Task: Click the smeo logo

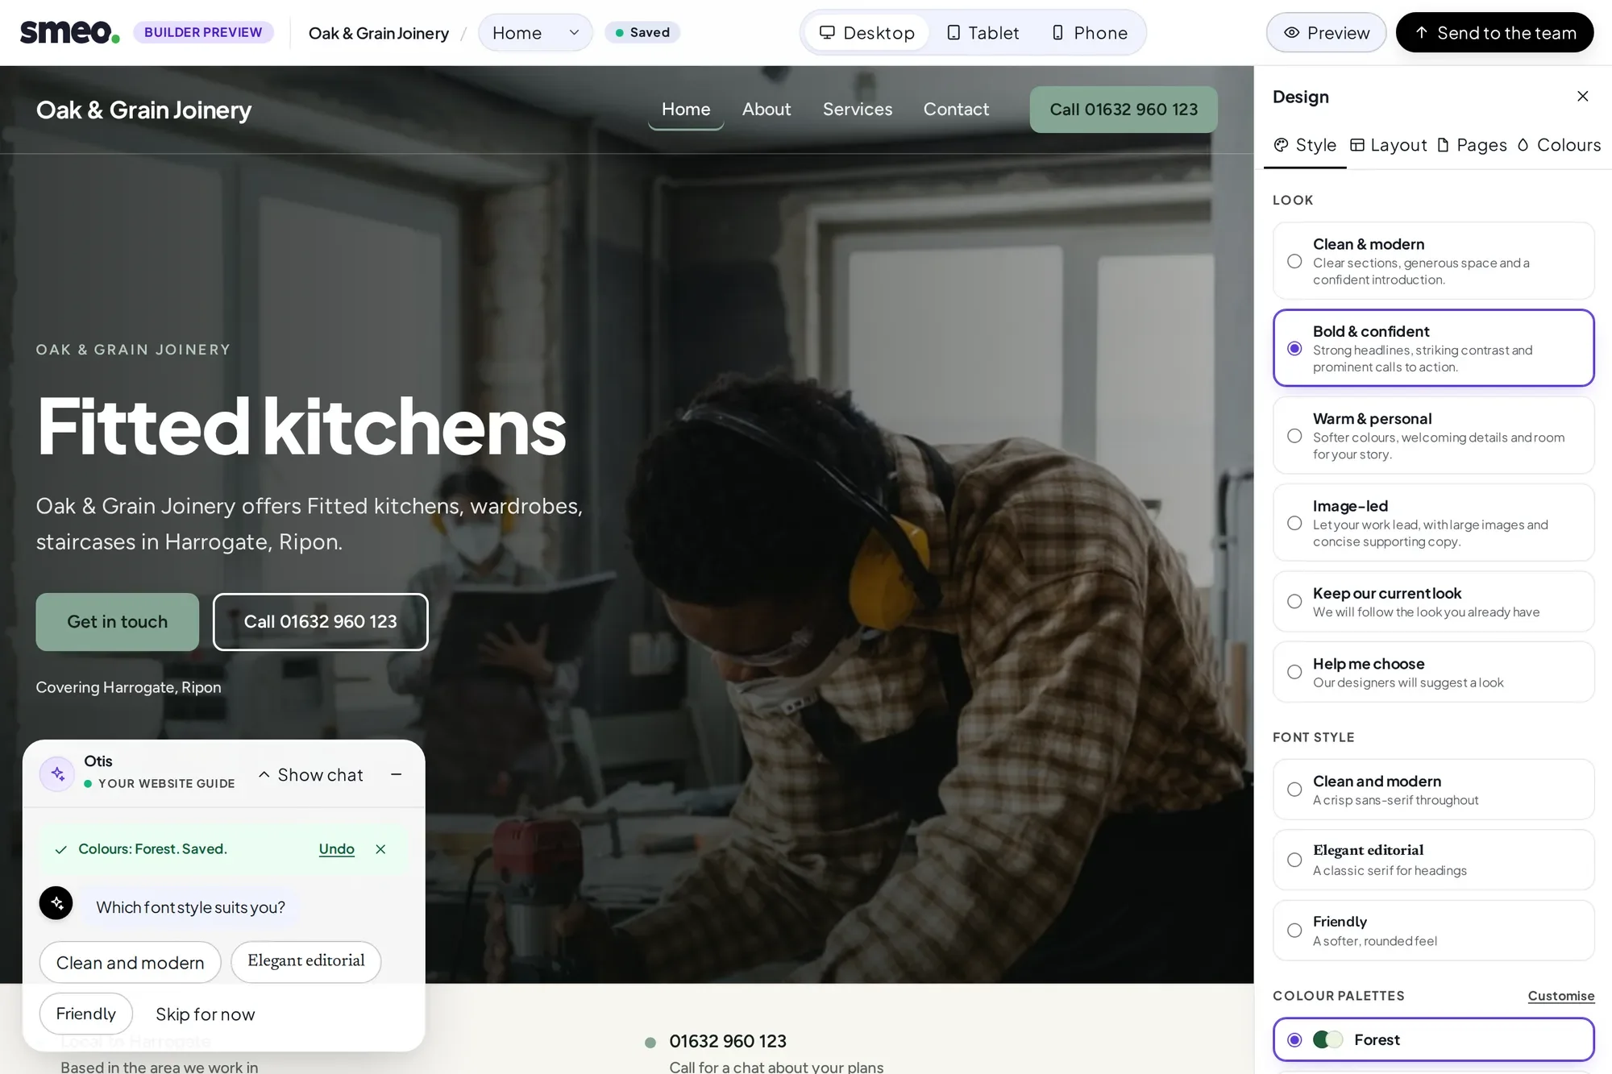Action: pyautogui.click(x=69, y=32)
